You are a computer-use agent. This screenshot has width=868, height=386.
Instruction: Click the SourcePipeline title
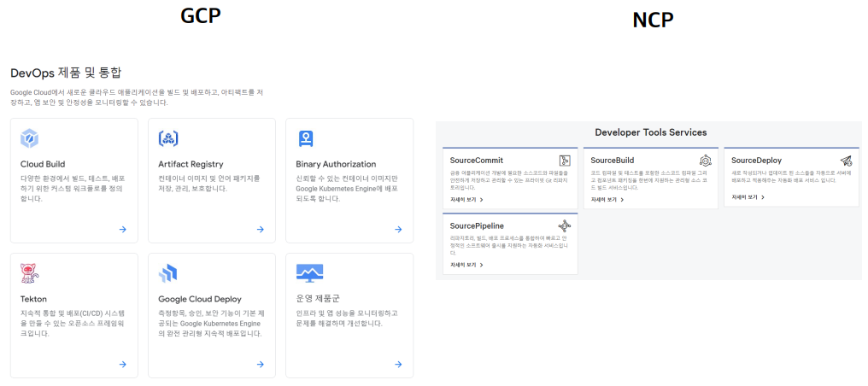click(477, 225)
